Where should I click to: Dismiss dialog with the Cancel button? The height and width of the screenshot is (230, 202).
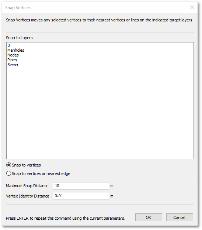tap(180, 217)
